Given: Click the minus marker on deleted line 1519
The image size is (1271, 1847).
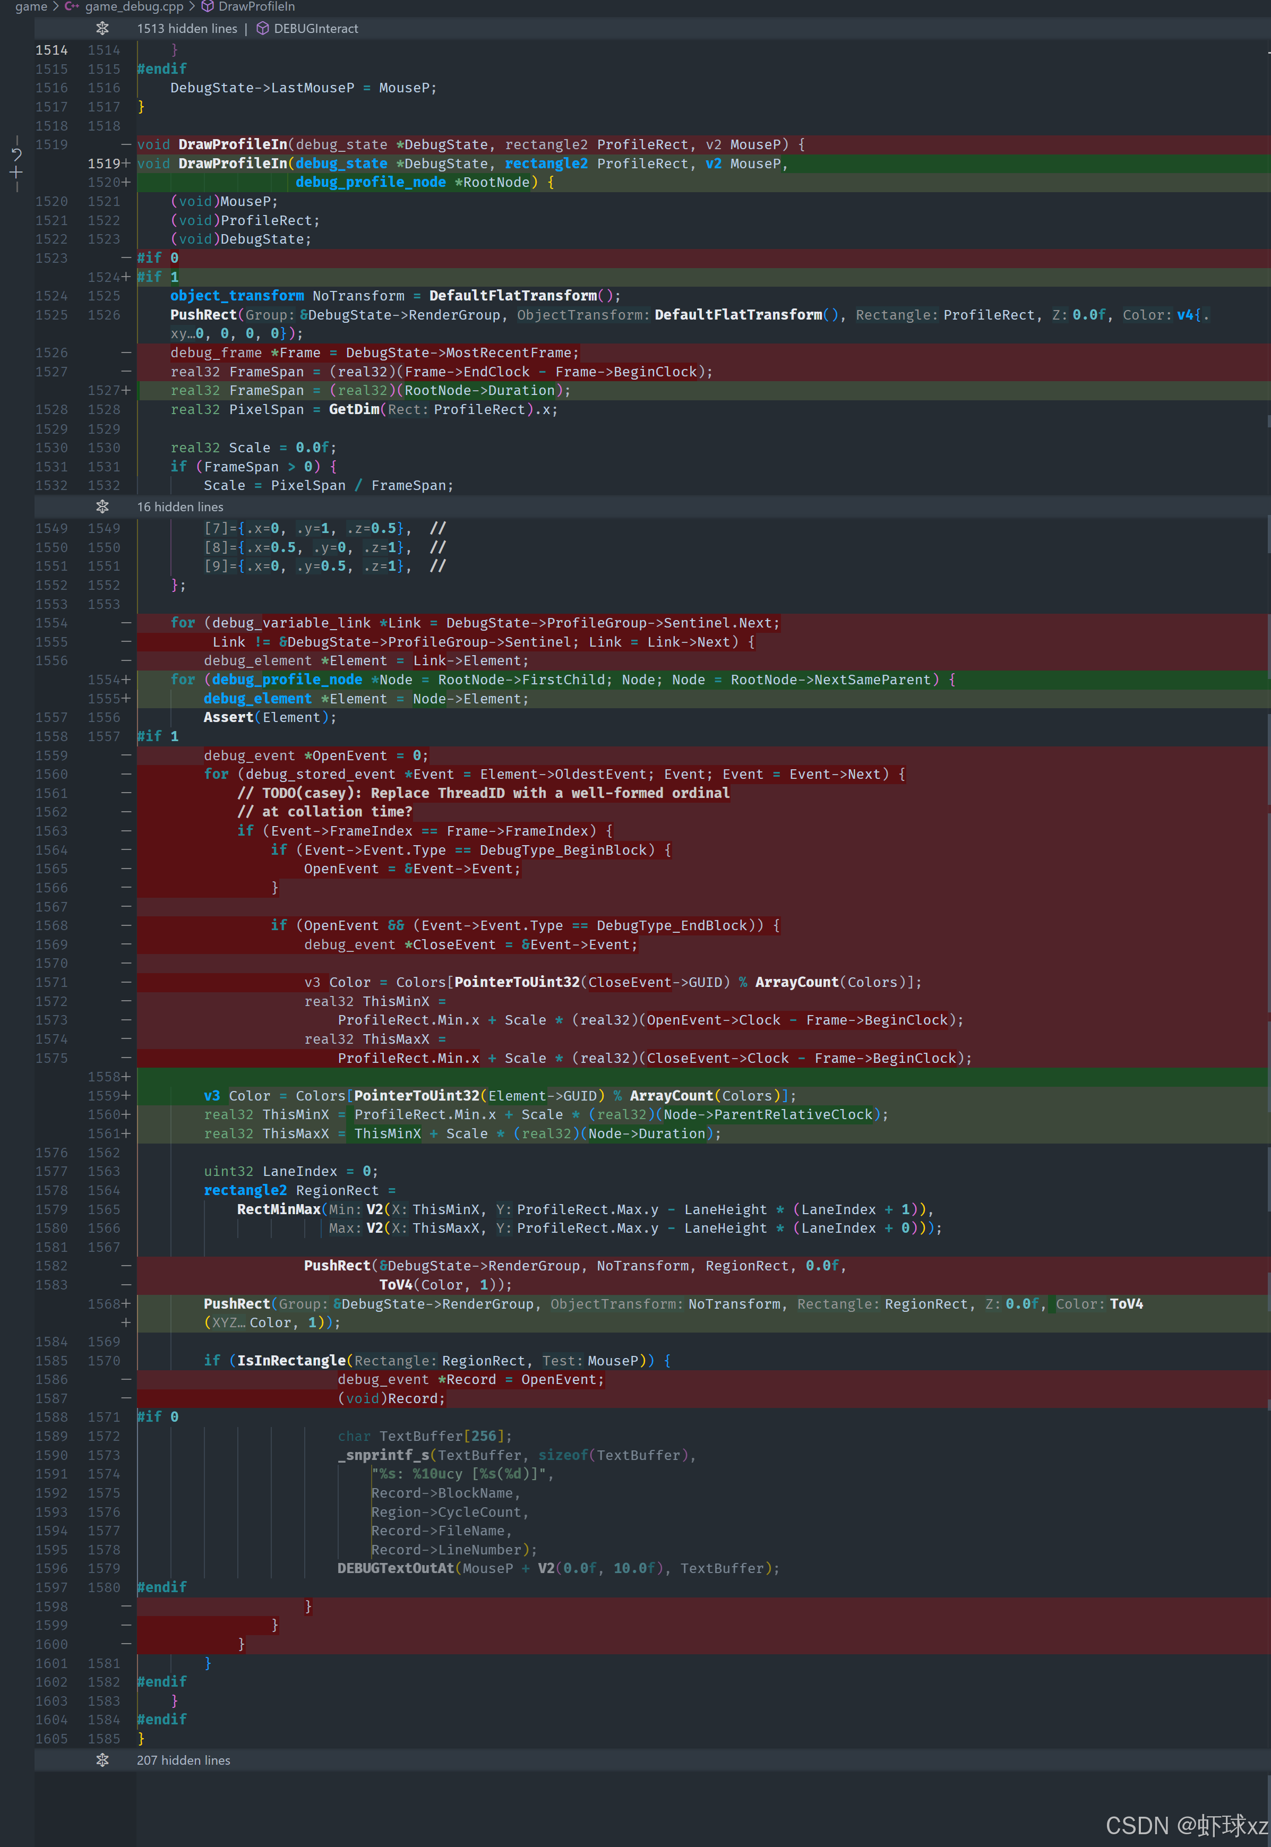Looking at the screenshot, I should point(126,145).
